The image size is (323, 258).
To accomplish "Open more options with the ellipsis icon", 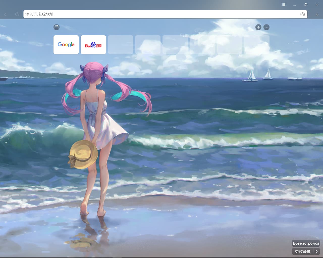I will (266, 27).
